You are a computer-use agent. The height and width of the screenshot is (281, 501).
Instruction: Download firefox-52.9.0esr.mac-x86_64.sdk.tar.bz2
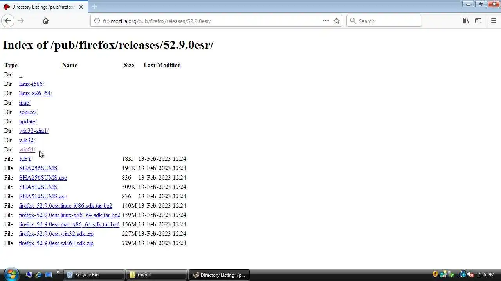coord(69,224)
